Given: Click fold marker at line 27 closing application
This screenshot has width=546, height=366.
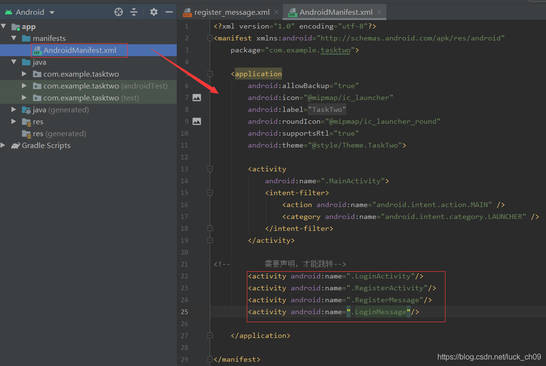Looking at the screenshot, I should click(210, 336).
